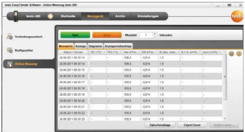Click the Zwischenablage button
This screenshot has width=245, height=132.
(x=160, y=125)
